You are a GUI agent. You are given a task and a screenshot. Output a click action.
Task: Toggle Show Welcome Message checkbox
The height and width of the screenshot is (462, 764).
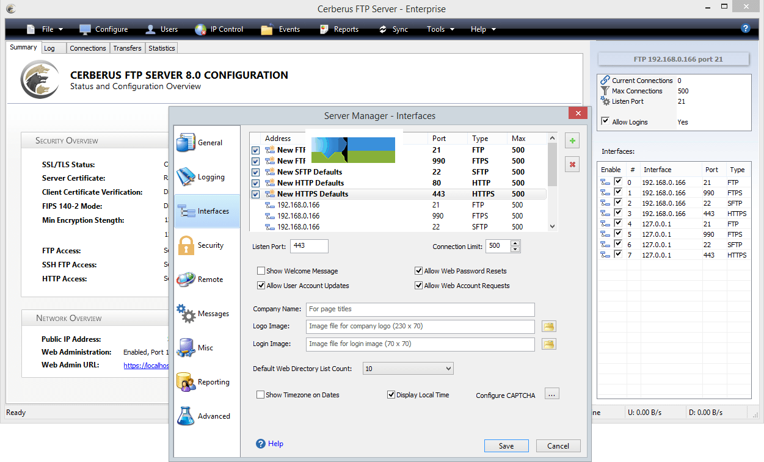pyautogui.click(x=261, y=271)
